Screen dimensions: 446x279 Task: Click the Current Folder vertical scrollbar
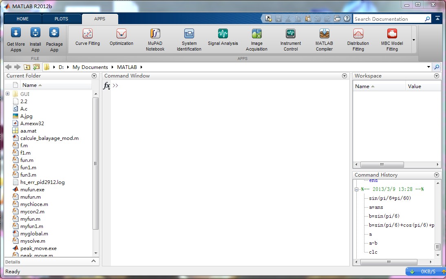coord(95,164)
